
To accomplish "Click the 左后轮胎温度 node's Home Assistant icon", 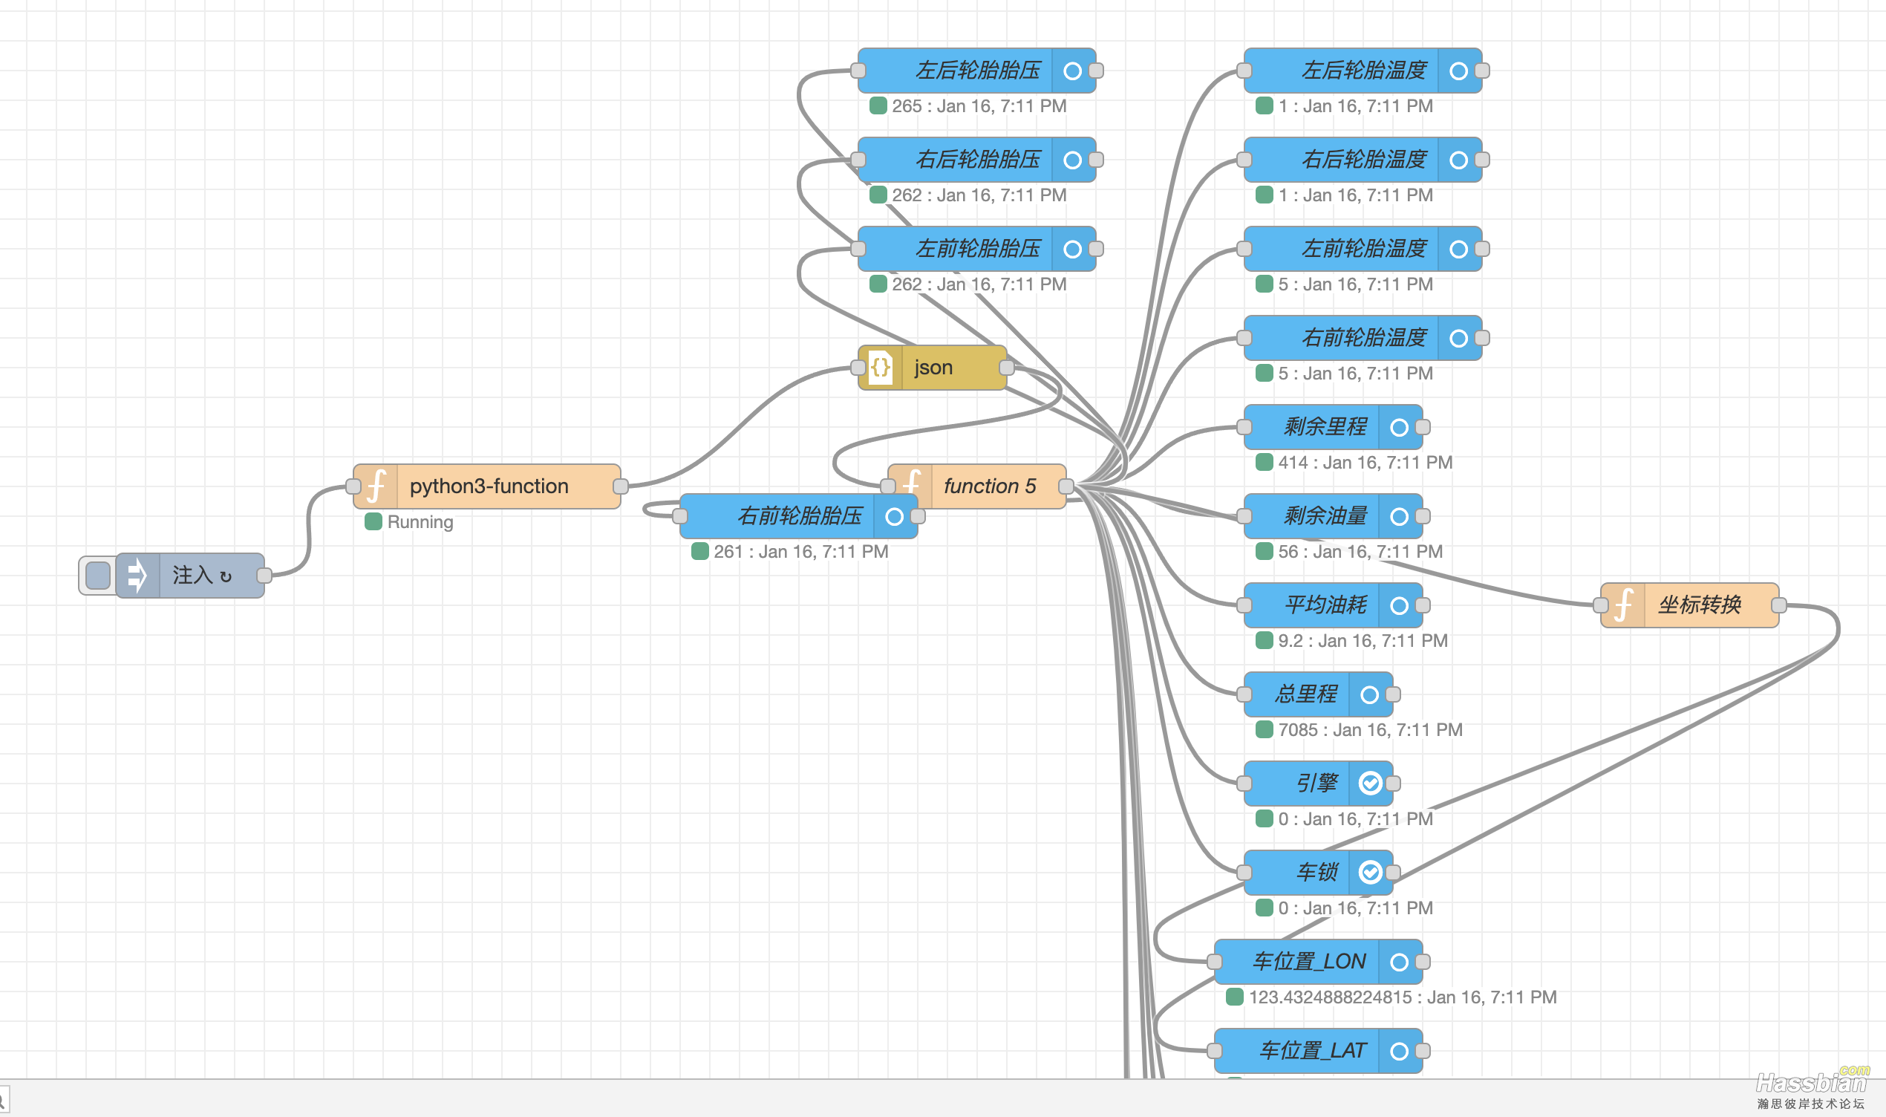I will (1459, 71).
